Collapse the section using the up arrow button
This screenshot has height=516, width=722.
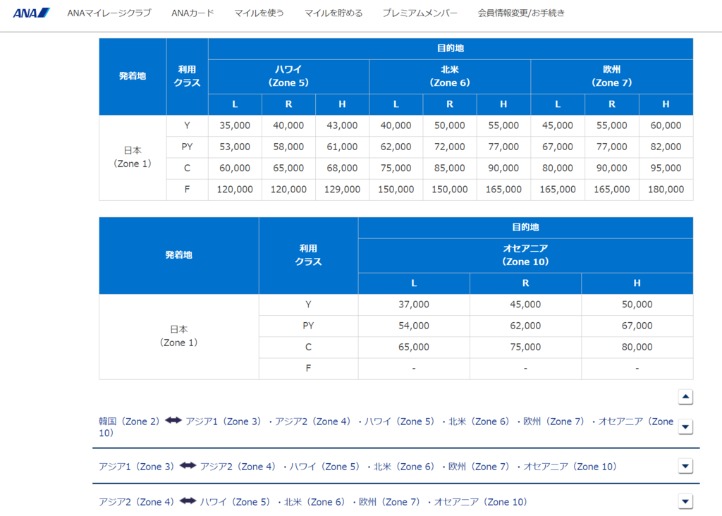click(685, 396)
